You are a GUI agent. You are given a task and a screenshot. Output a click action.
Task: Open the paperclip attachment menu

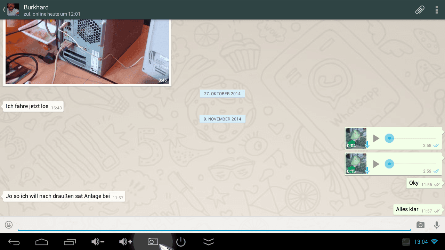click(420, 10)
